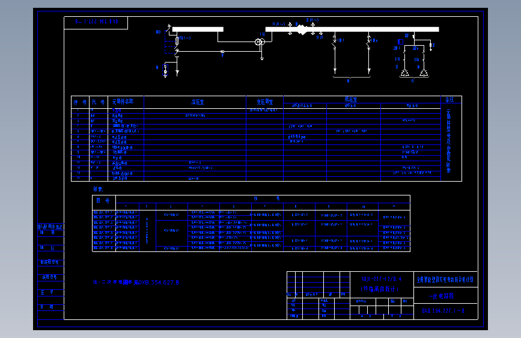Click the 高压室 column header

pyautogui.click(x=198, y=102)
